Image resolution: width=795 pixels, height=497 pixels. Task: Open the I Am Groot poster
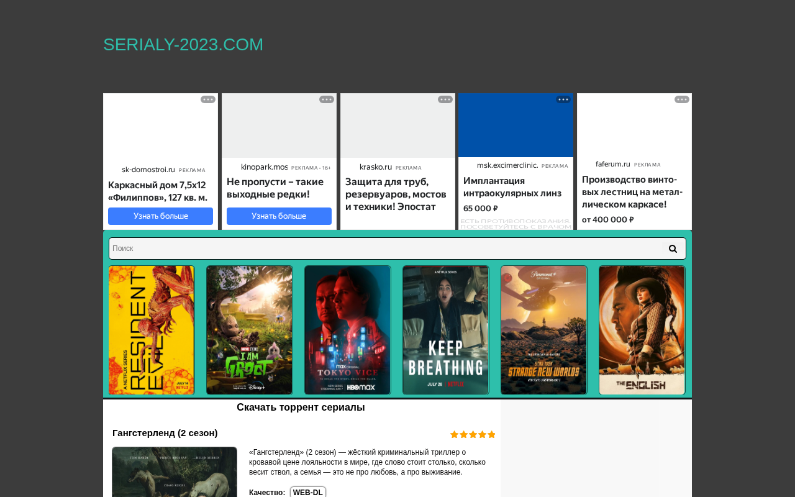[x=250, y=330]
